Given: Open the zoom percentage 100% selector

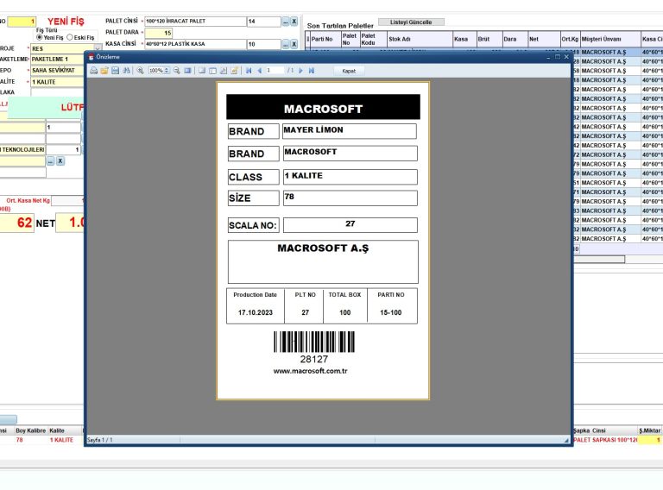Looking at the screenshot, I should 159,71.
